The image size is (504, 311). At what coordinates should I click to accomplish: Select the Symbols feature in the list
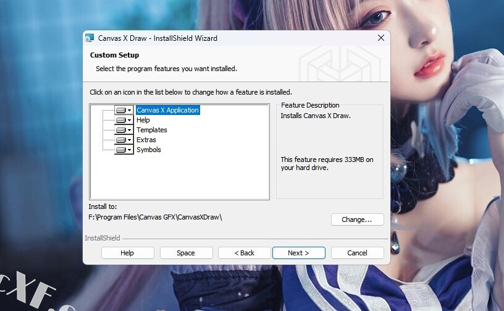[148, 150]
